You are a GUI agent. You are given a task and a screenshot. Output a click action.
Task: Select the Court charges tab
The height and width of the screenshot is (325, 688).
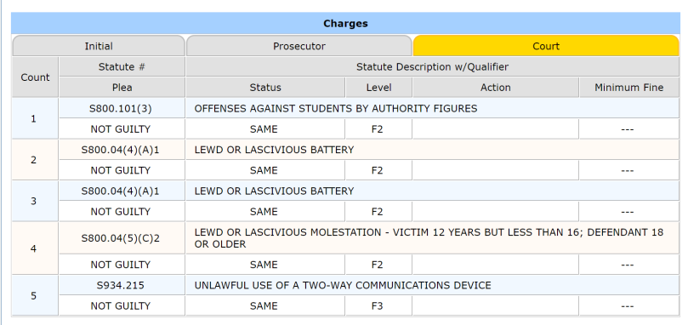(546, 46)
